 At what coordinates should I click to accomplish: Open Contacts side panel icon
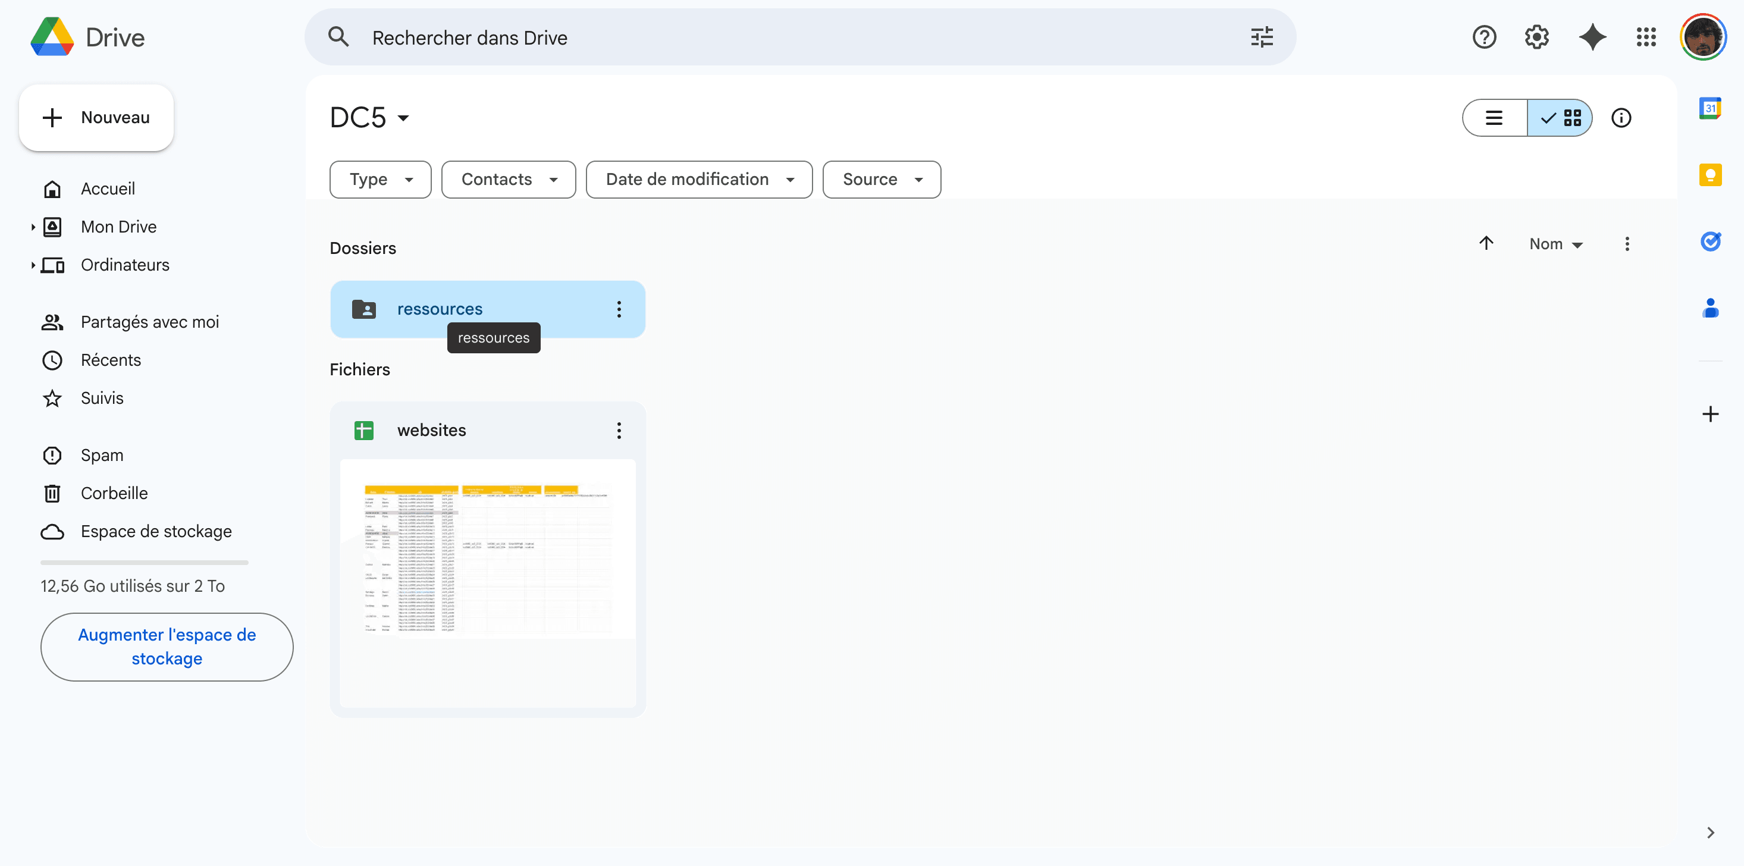coord(1710,308)
